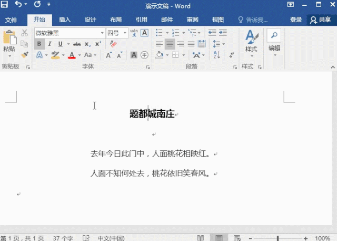This screenshot has width=337, height=241.
Task: Expand the numbering list dropdown
Action: point(183,33)
